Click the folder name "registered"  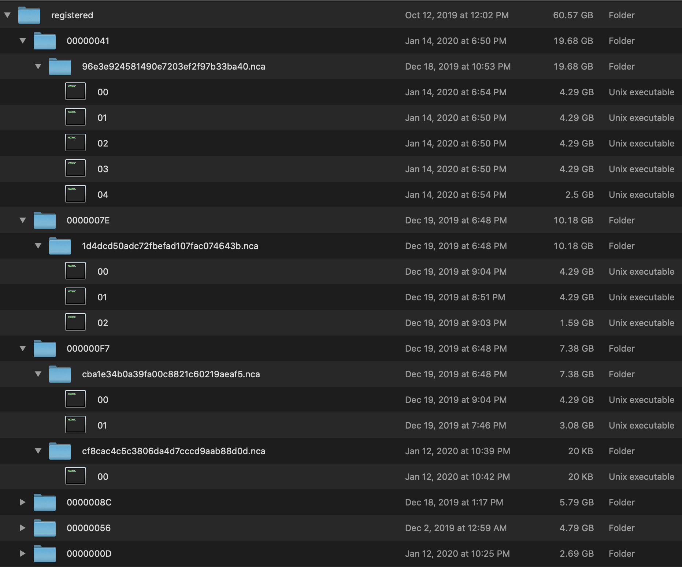click(72, 15)
